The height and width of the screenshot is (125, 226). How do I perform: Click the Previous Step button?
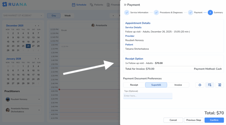pyautogui.click(x=193, y=120)
